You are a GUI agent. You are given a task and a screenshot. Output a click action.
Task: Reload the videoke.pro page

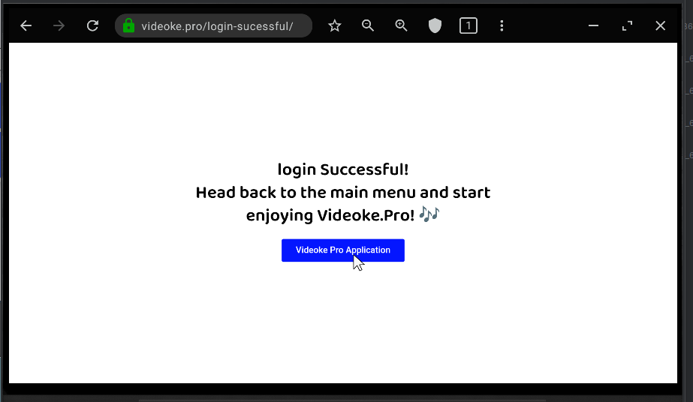point(92,26)
